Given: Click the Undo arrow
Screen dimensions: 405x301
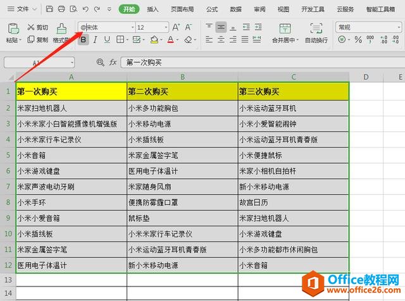Looking at the screenshot, I should click(85, 9).
